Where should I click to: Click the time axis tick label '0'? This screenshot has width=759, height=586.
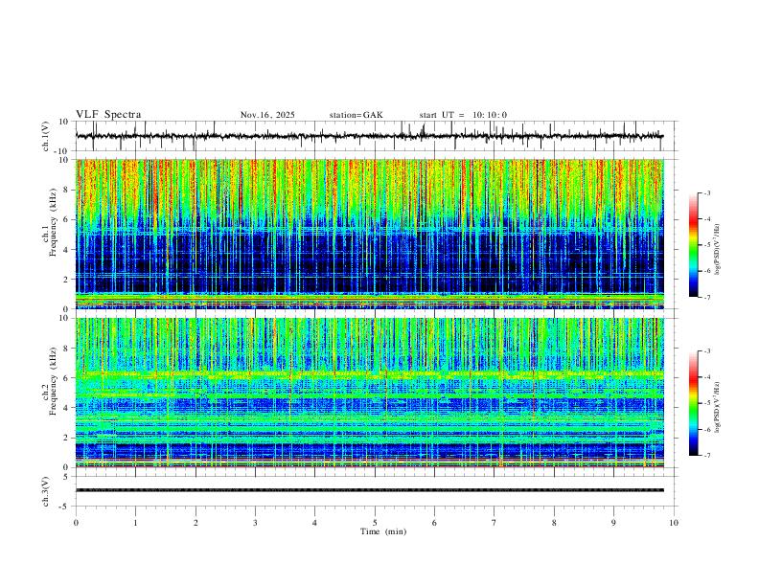point(76,523)
